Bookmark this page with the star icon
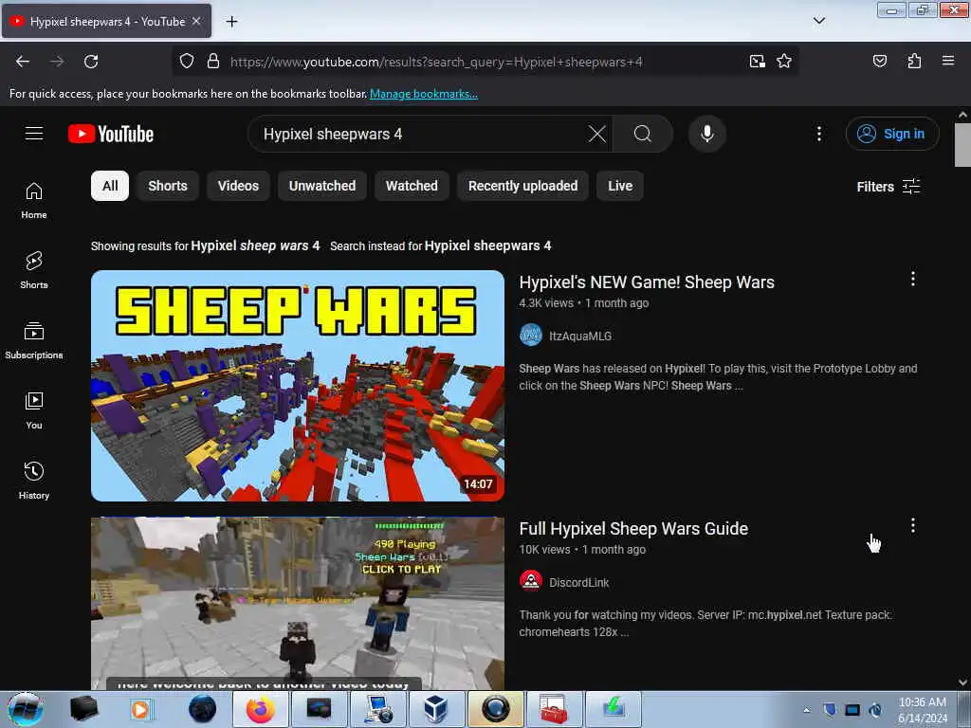 784,62
